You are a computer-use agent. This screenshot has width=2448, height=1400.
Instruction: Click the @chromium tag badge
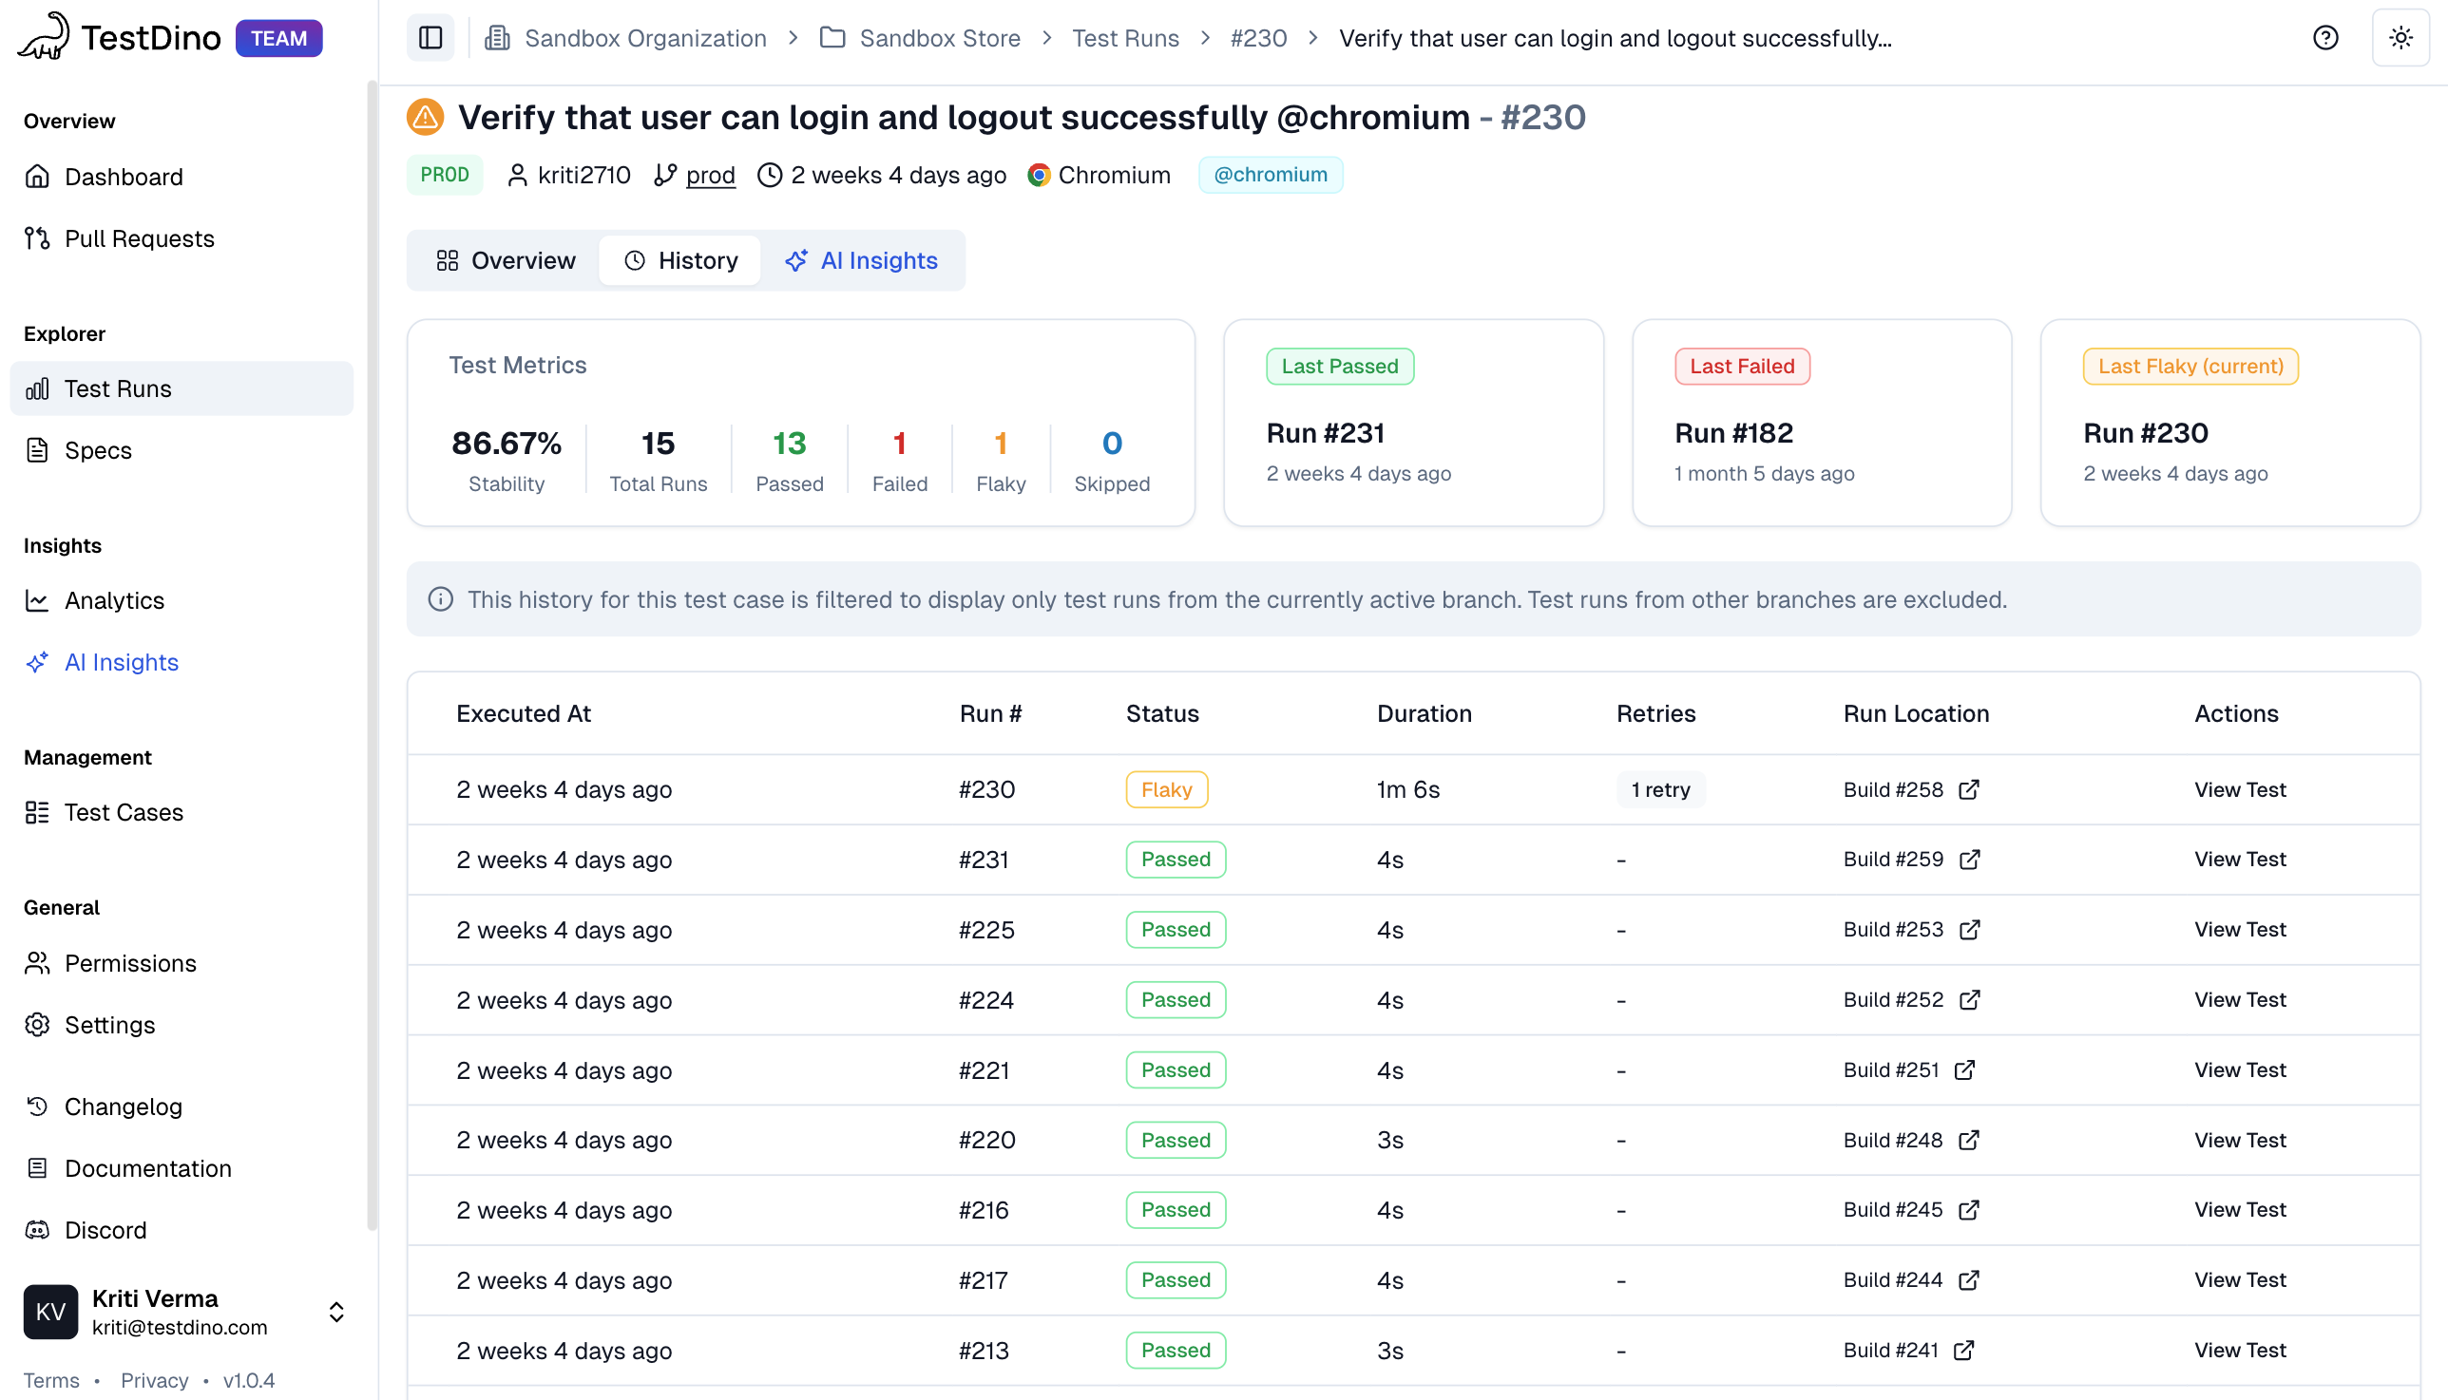(x=1271, y=174)
